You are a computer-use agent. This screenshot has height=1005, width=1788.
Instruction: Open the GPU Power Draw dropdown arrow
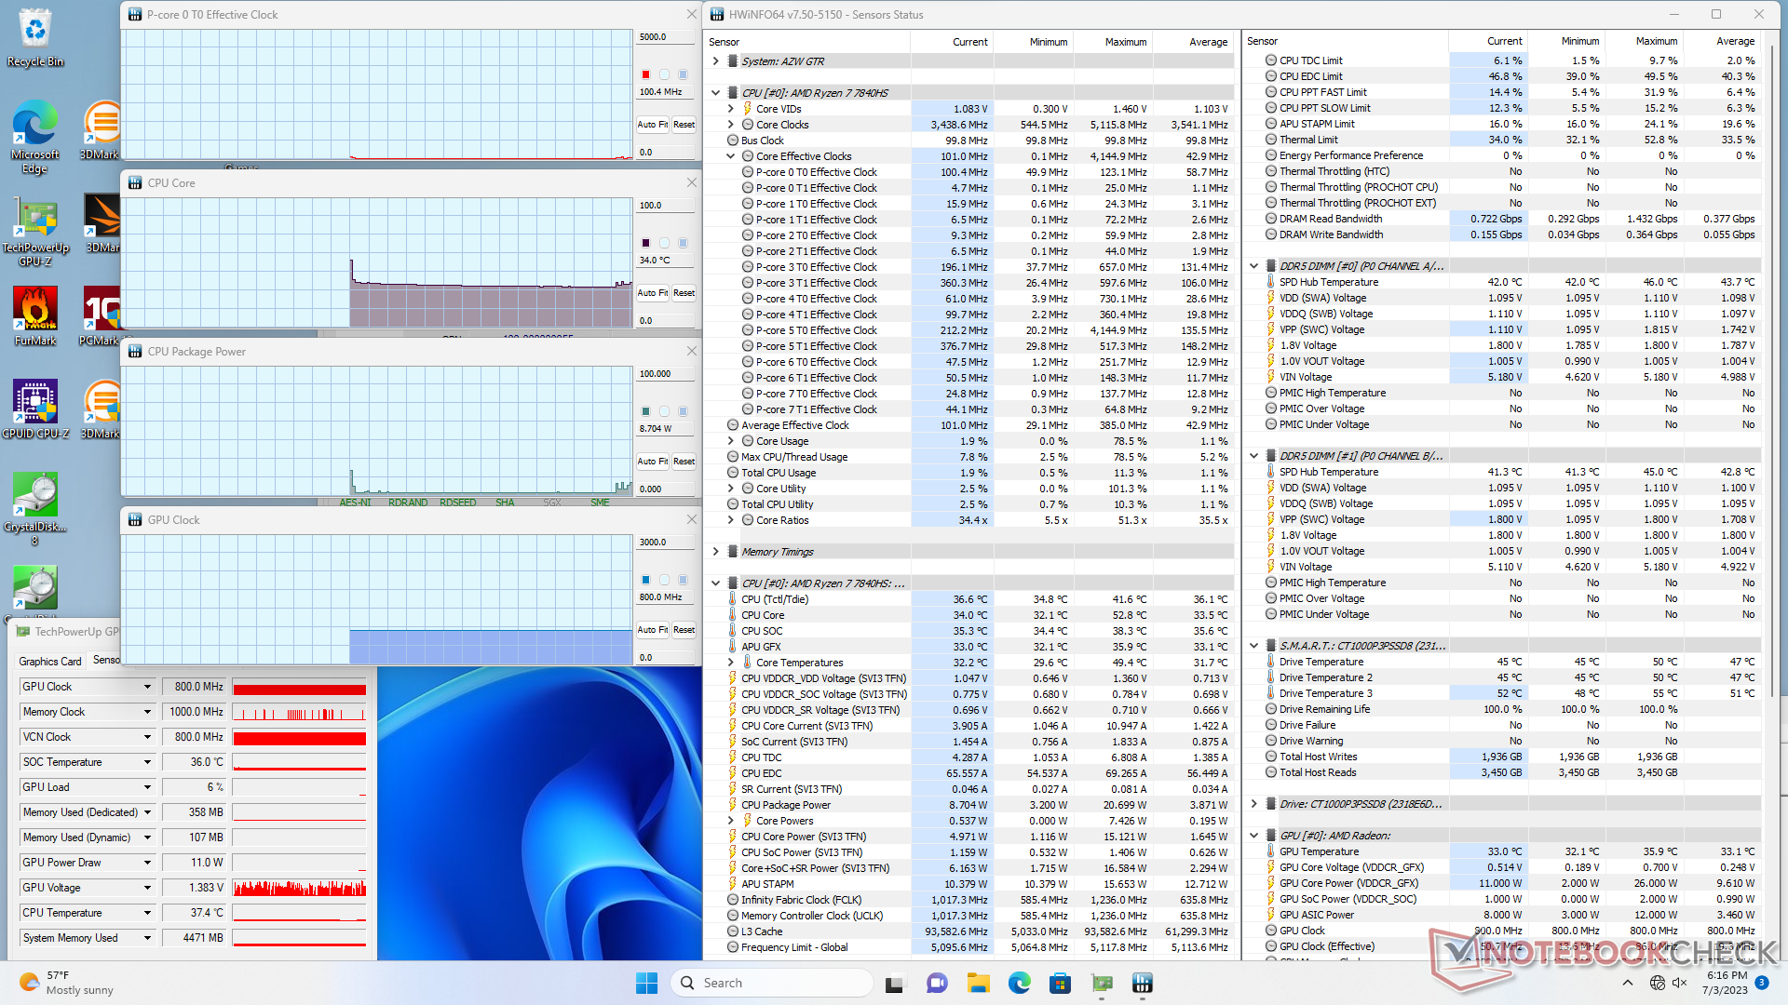[x=147, y=863]
